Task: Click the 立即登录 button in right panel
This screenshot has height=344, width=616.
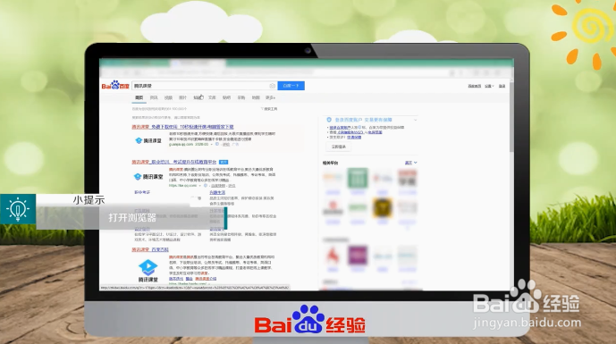Action: click(339, 147)
